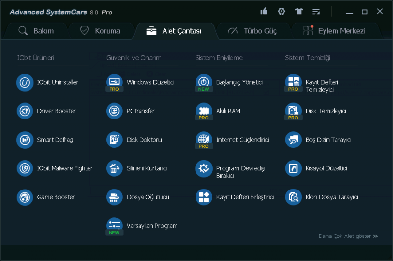Launch Akıllı RAM icon
393x261 pixels.
(204, 111)
